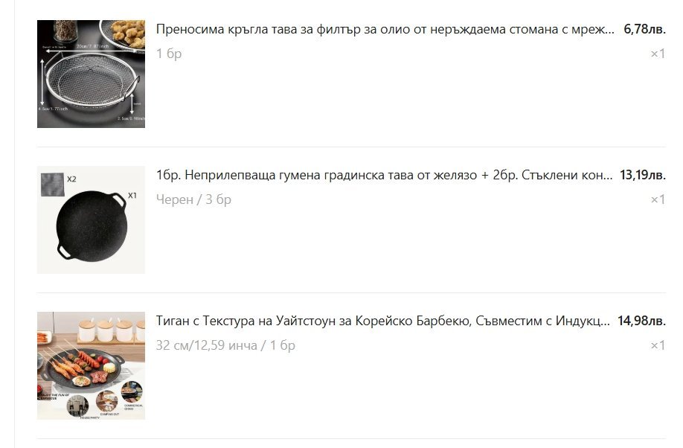Click the 14,98лв. price

tap(641, 321)
